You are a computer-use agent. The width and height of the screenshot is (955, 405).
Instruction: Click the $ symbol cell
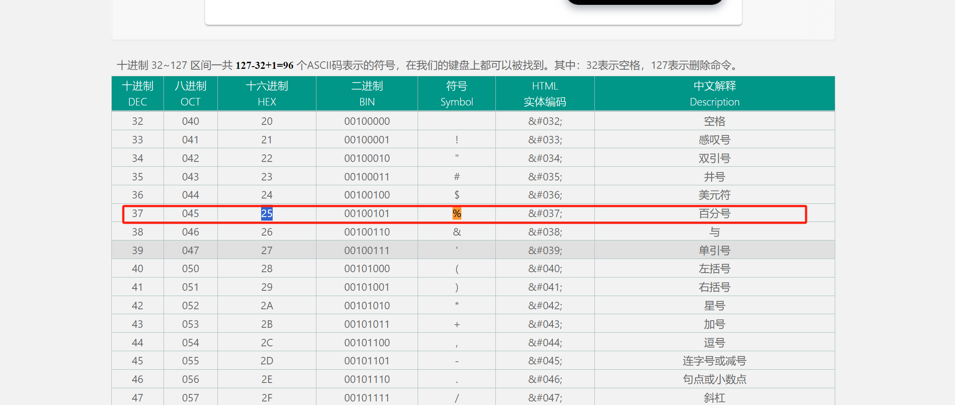457,195
